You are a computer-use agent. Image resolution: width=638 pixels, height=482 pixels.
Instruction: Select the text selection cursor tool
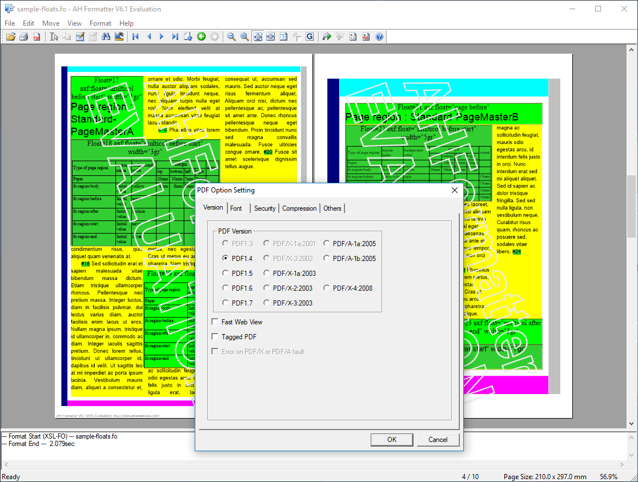54,37
